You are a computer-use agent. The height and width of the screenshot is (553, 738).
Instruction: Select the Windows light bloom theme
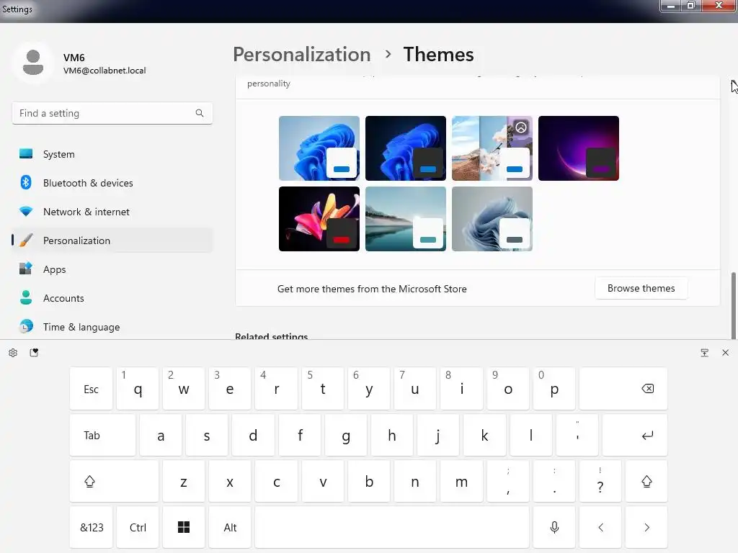coord(319,148)
